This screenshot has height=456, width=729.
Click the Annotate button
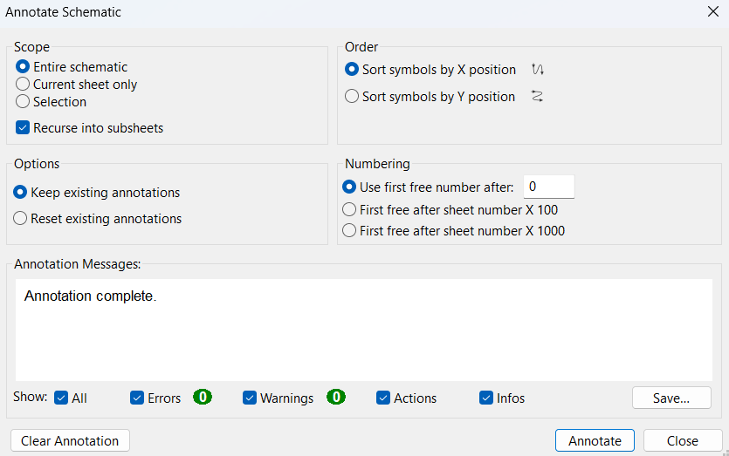click(x=595, y=440)
